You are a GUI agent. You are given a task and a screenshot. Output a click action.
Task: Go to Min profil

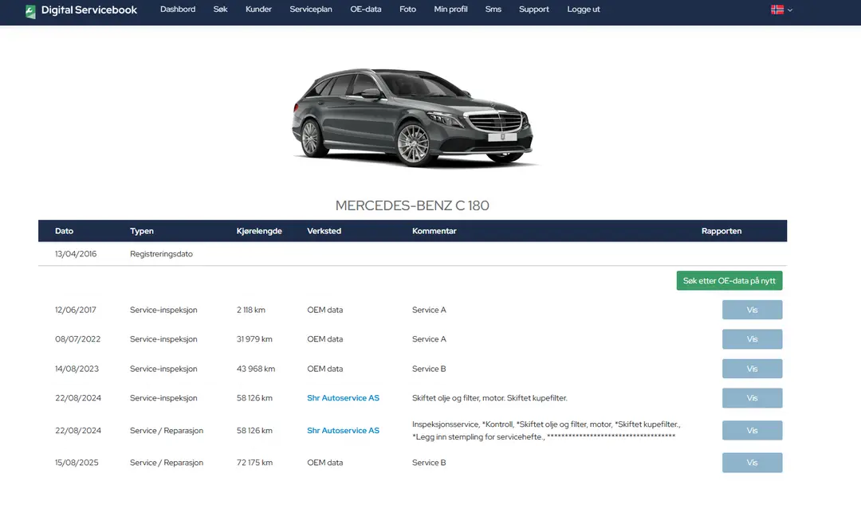pos(450,10)
